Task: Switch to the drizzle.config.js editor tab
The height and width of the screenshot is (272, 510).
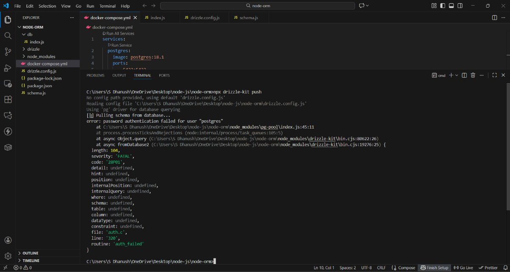Action: coord(204,17)
